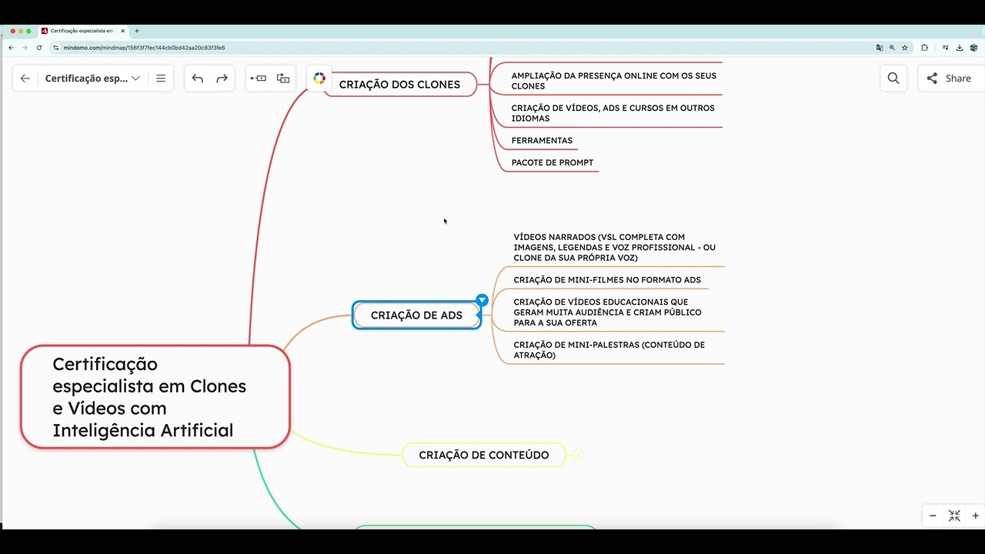
Task: Collapse the CRIAÇÃO DE ADS branch arrow
Action: pyautogui.click(x=482, y=300)
